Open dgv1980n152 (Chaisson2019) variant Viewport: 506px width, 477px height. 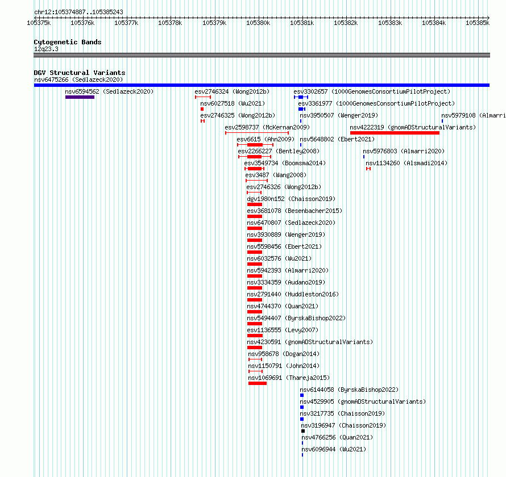click(291, 199)
